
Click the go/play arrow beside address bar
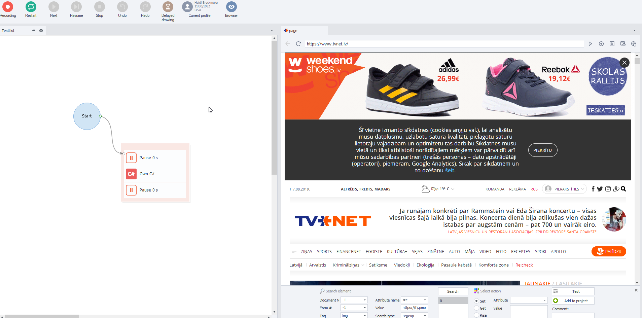pyautogui.click(x=590, y=44)
